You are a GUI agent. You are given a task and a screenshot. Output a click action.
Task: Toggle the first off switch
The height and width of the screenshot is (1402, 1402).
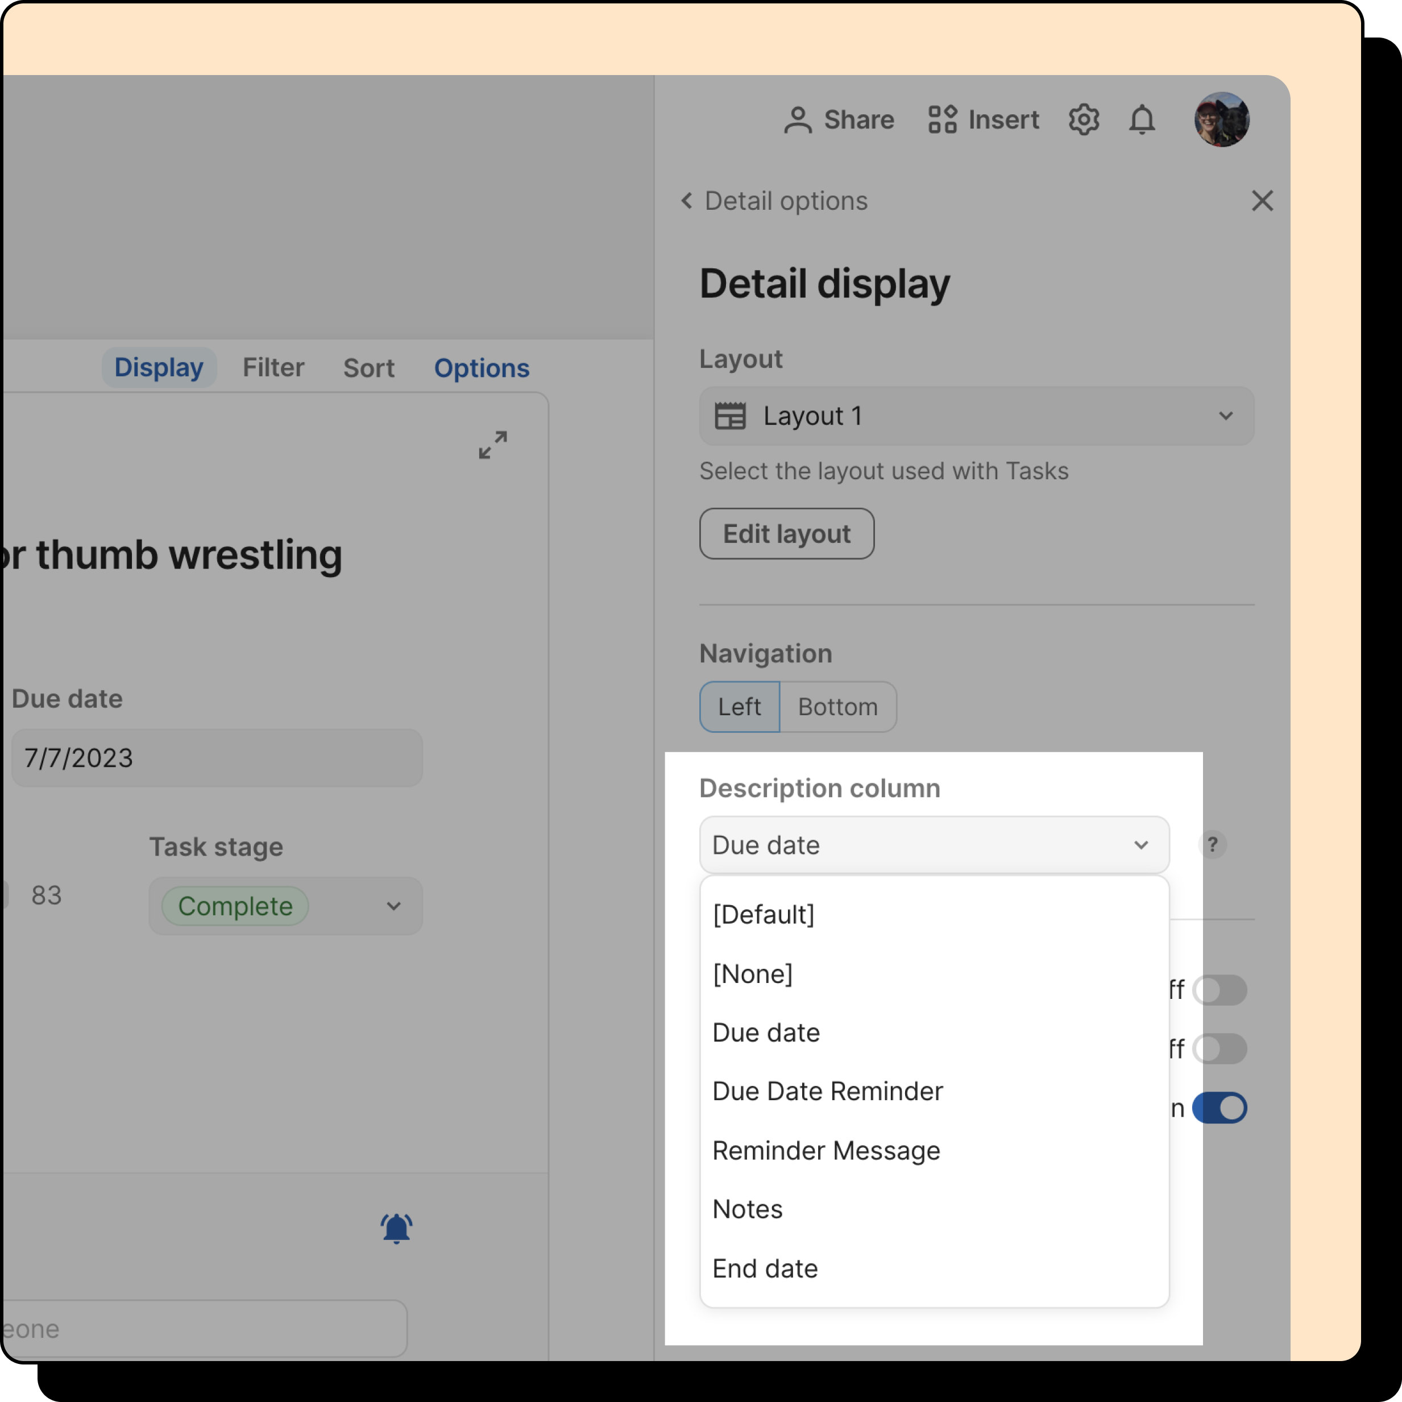point(1219,990)
